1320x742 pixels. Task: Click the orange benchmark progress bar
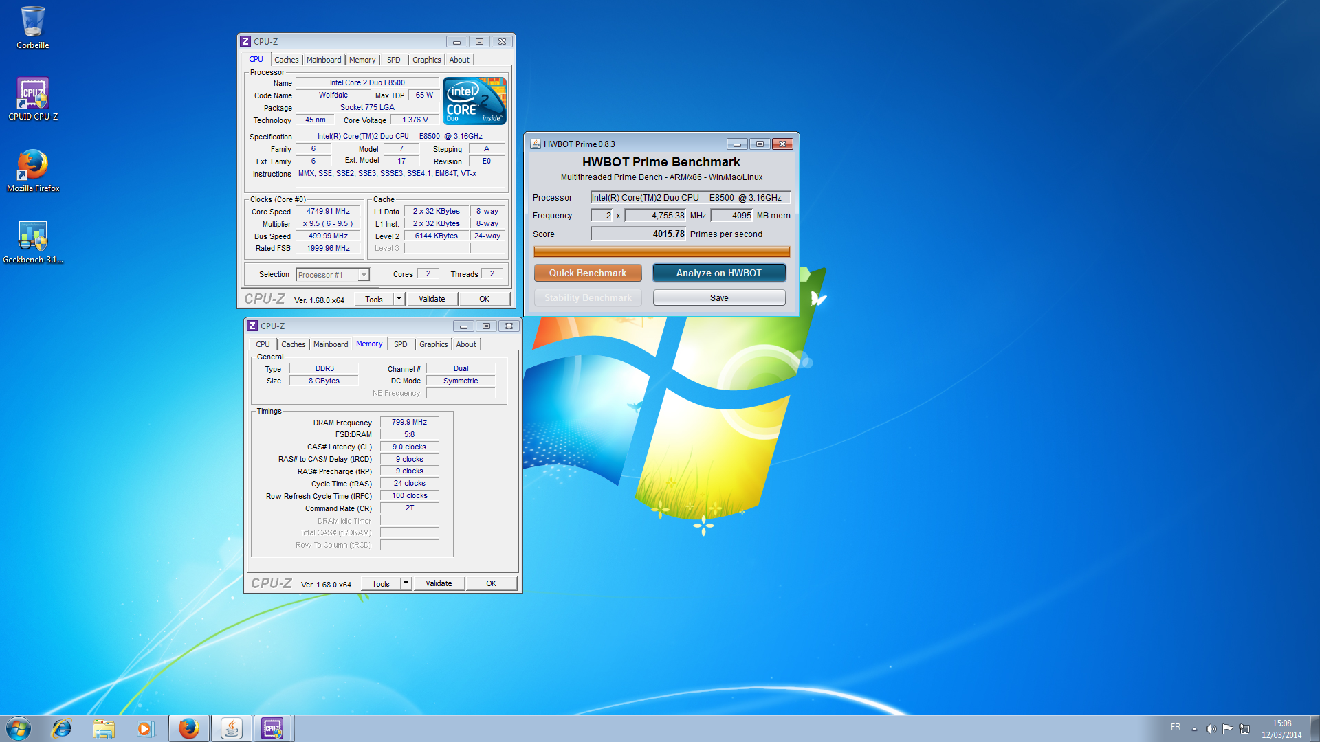(x=662, y=251)
